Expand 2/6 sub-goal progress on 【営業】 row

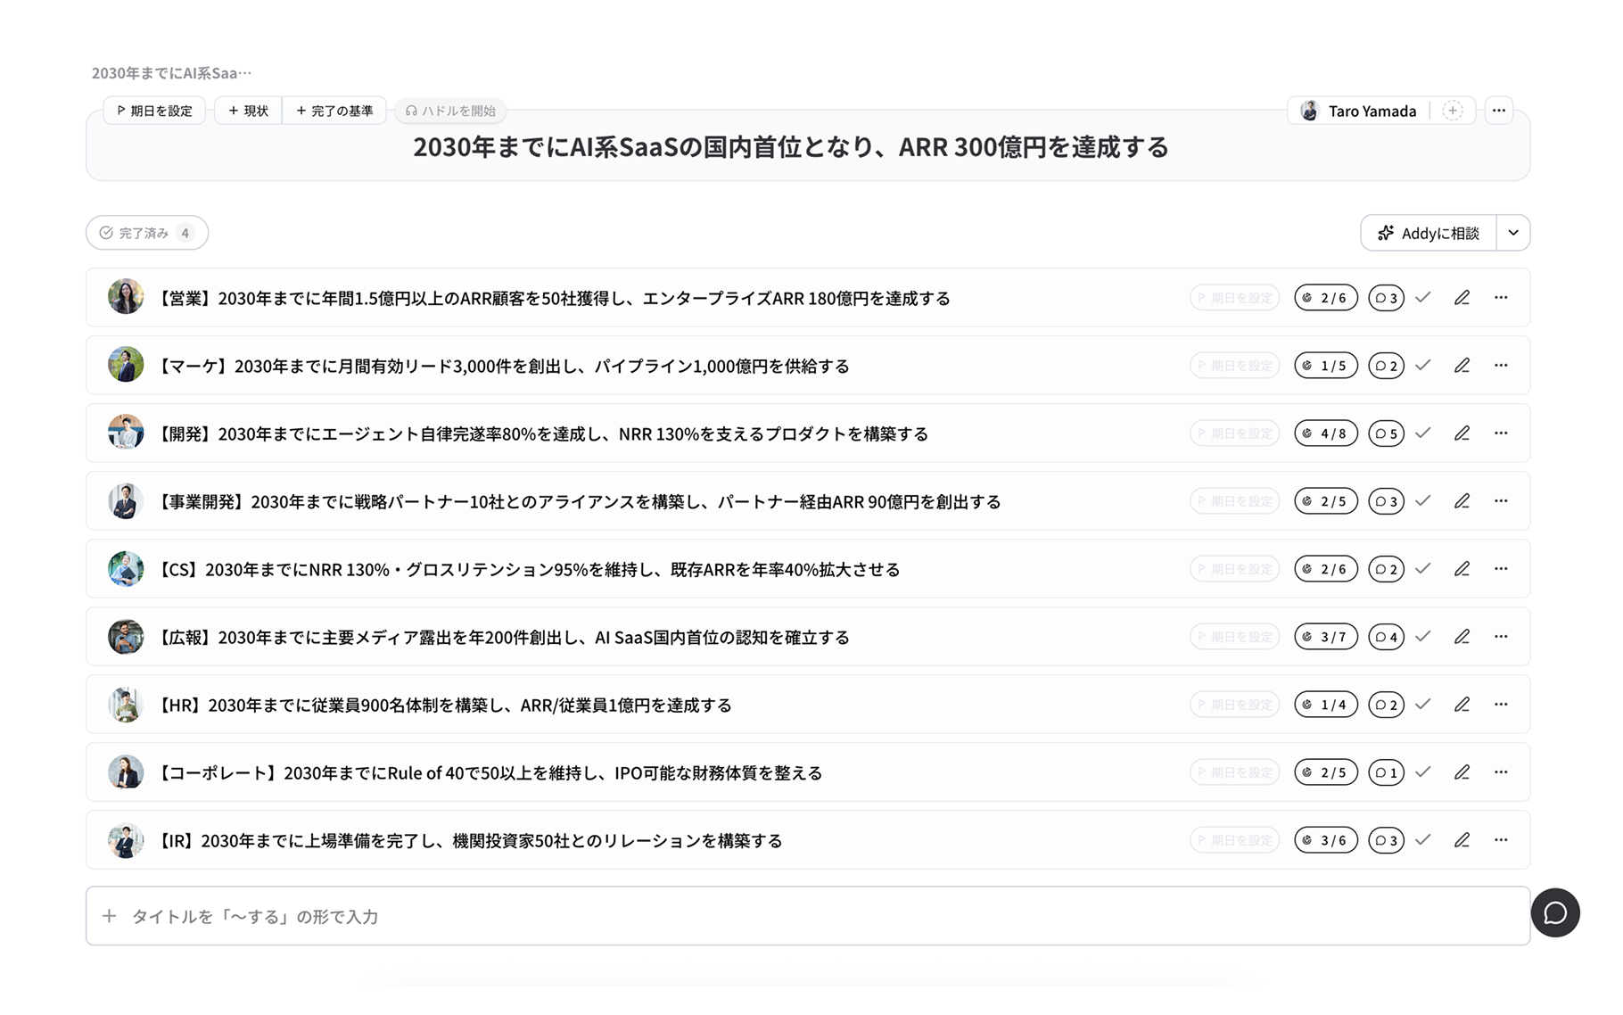click(1326, 298)
